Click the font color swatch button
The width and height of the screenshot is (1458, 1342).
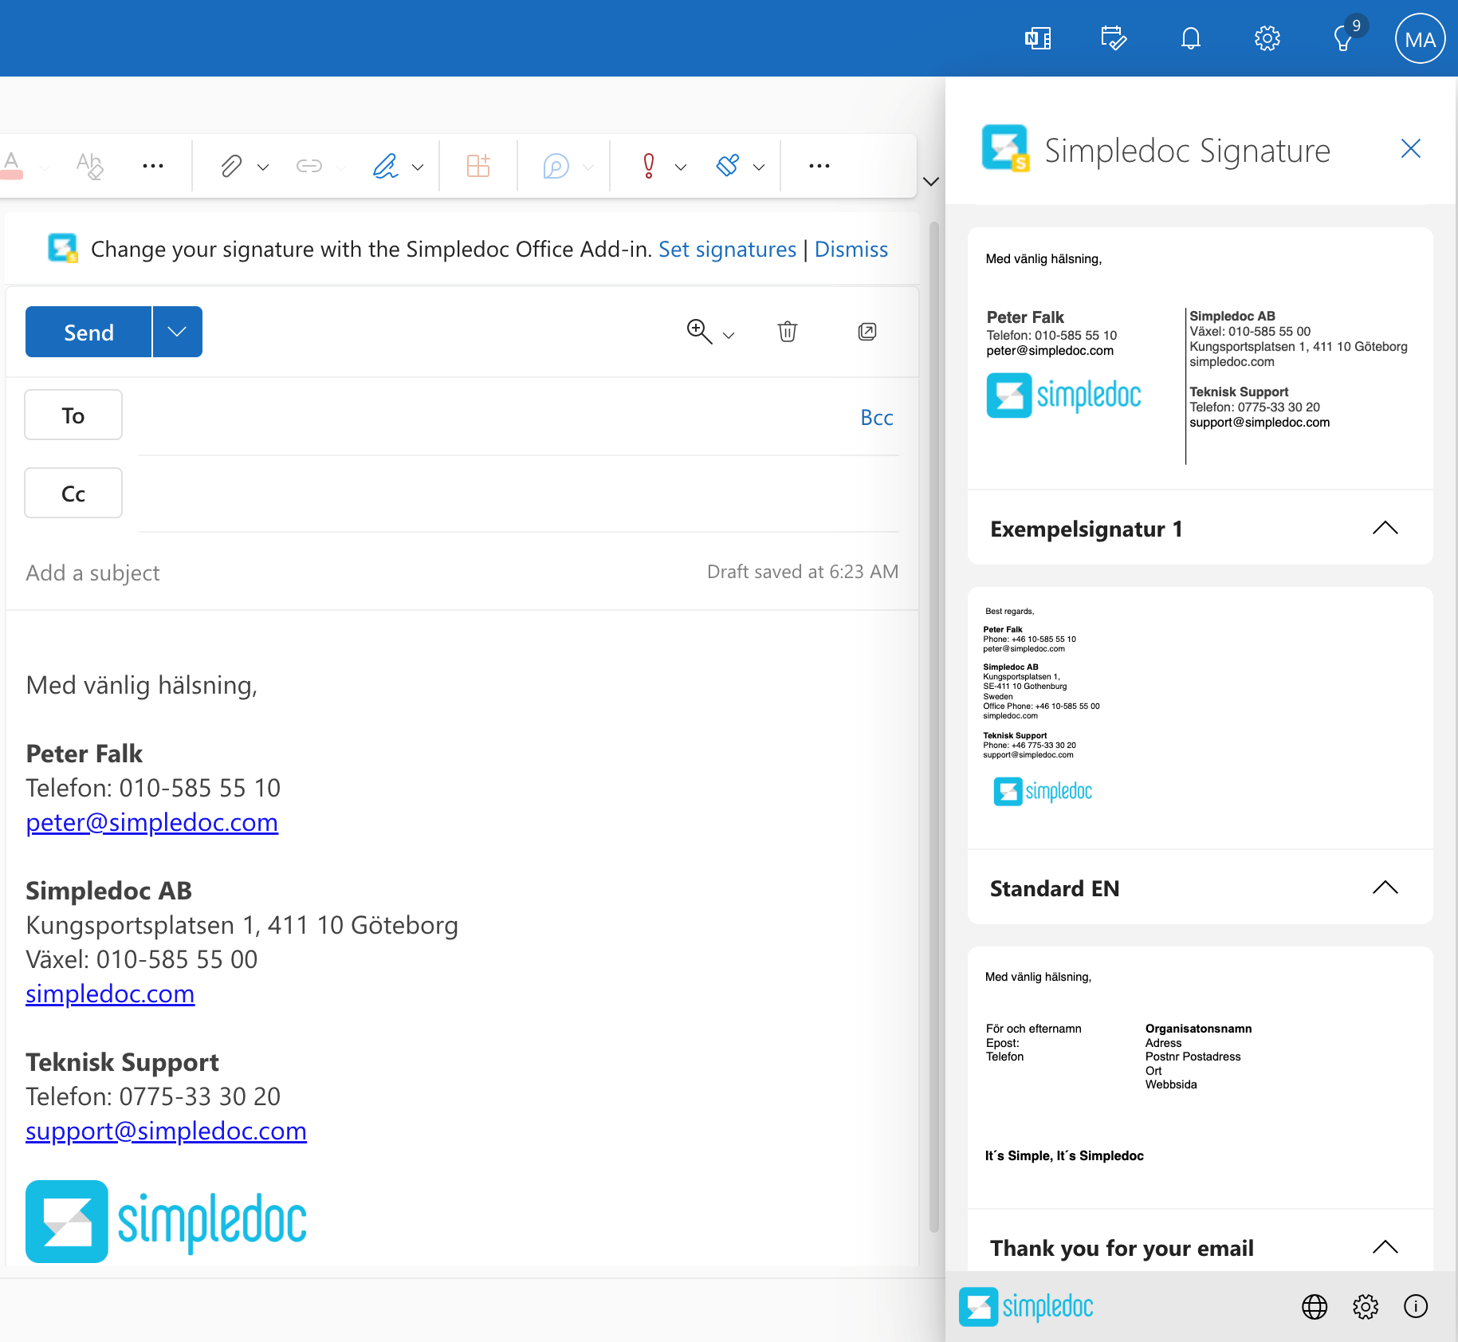pos(12,166)
